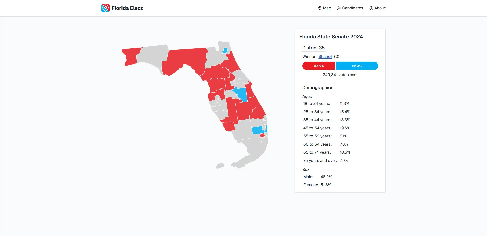The width and height of the screenshot is (487, 236).
Task: Click the people icon beside Candidates
Action: (x=339, y=8)
